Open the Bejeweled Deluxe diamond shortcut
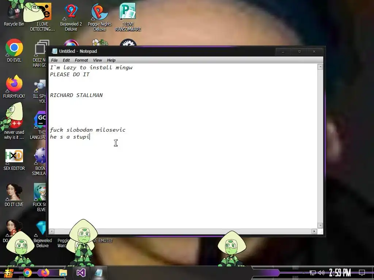374x280 pixels. (42, 234)
